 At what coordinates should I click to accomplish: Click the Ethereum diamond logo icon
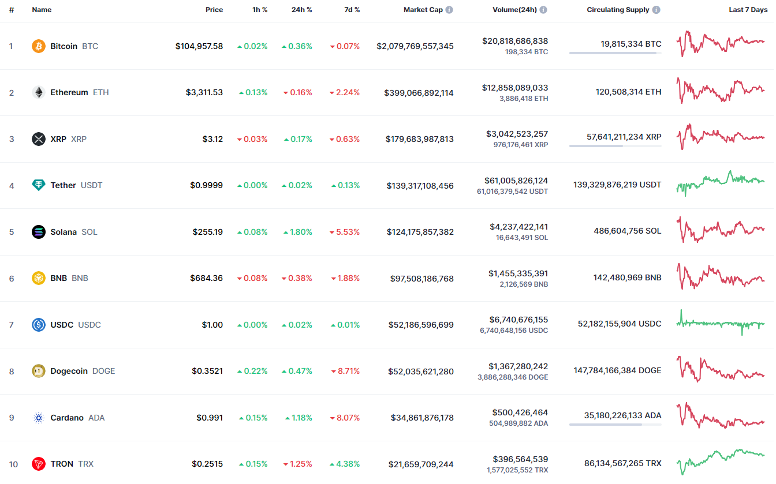pyautogui.click(x=39, y=92)
